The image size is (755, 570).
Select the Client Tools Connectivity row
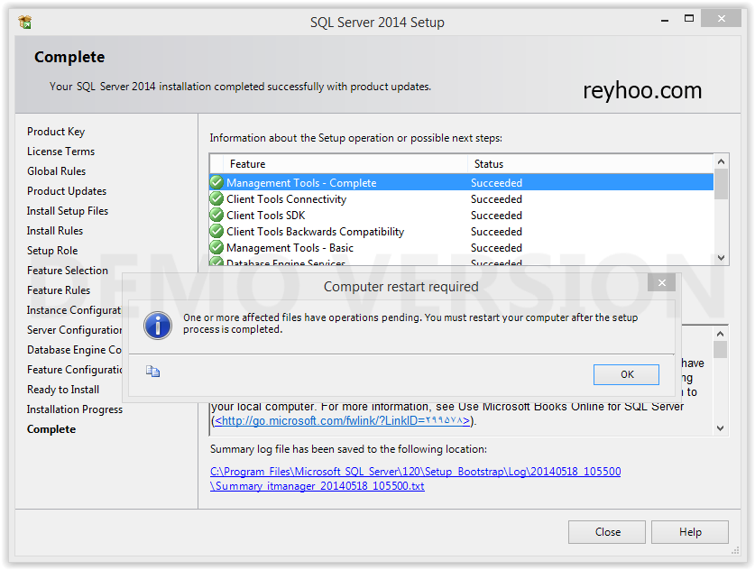point(461,198)
